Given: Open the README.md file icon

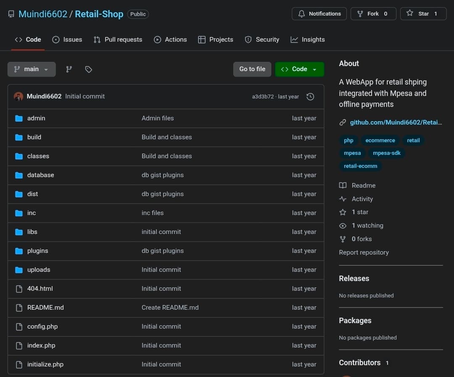Looking at the screenshot, I should point(18,308).
